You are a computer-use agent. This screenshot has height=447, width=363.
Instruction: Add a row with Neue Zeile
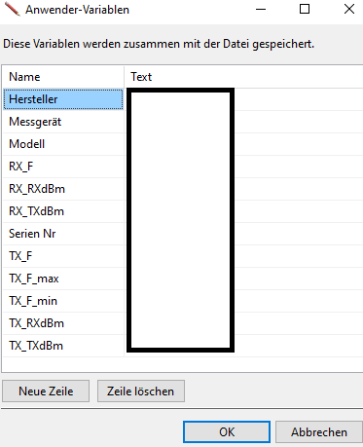[x=46, y=391]
